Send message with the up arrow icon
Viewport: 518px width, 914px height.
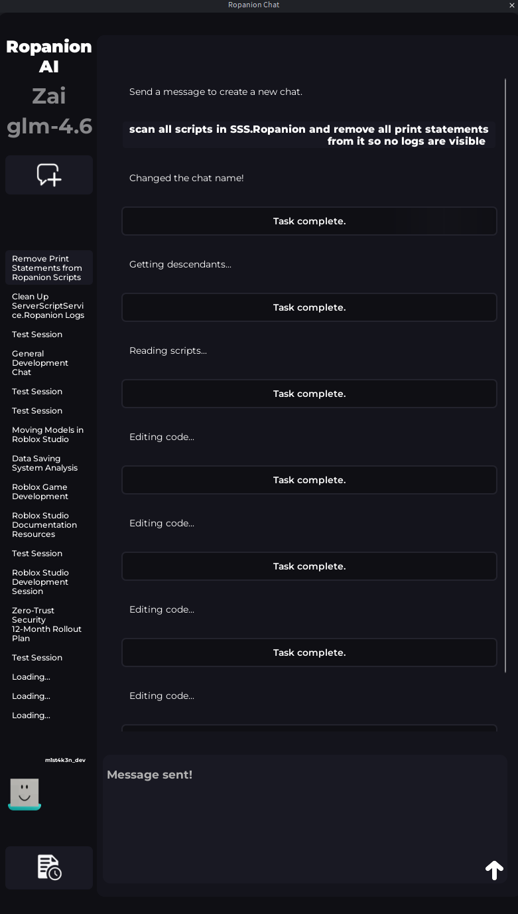coord(494,870)
